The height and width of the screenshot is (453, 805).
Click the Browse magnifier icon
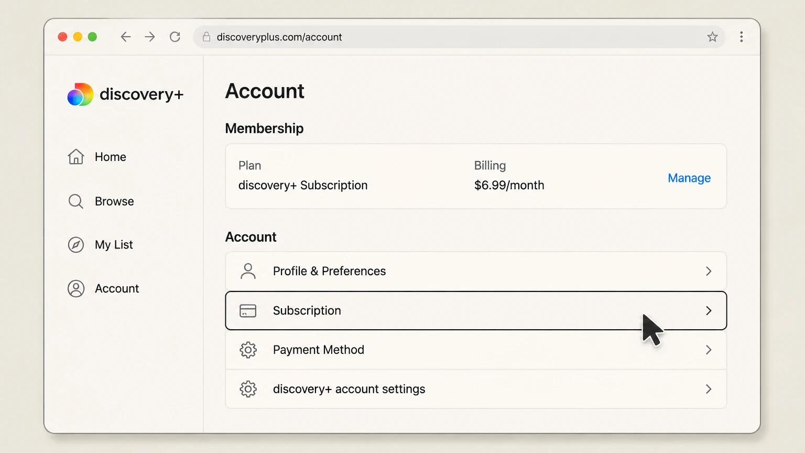(x=76, y=201)
